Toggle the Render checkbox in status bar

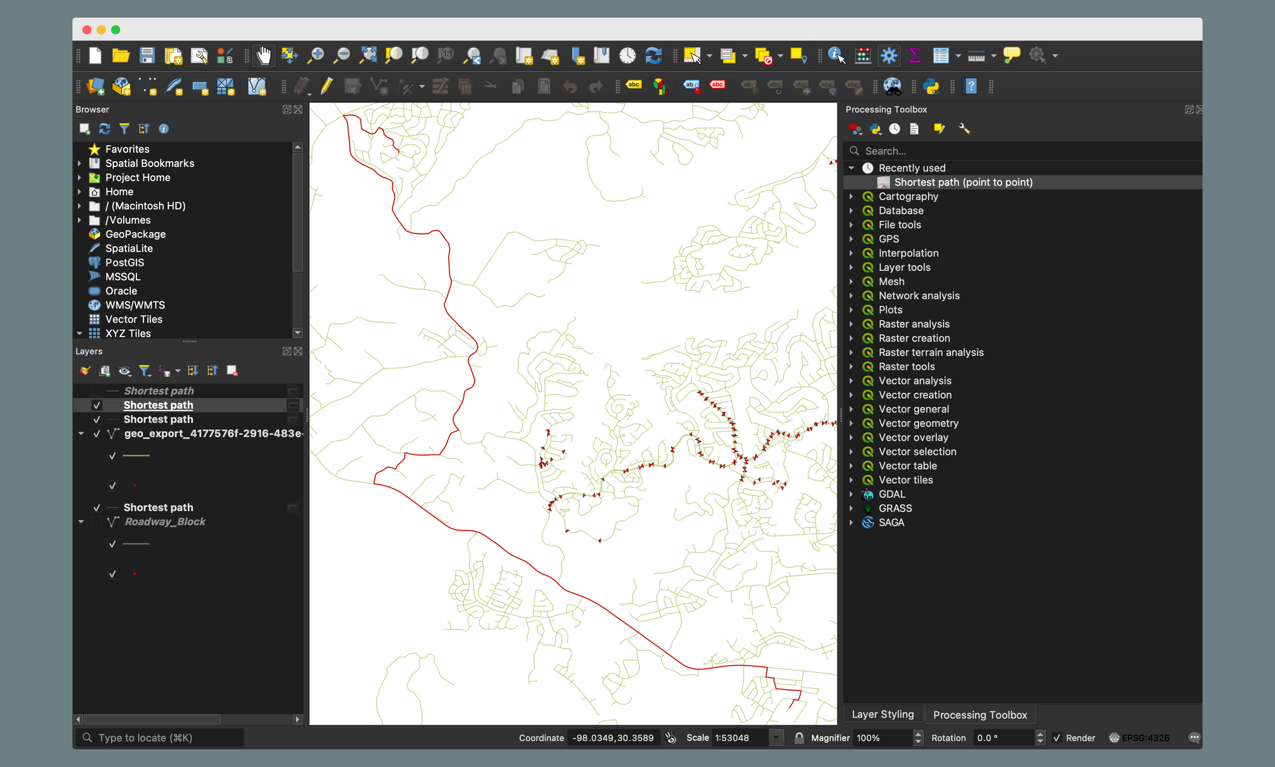[x=1057, y=738]
